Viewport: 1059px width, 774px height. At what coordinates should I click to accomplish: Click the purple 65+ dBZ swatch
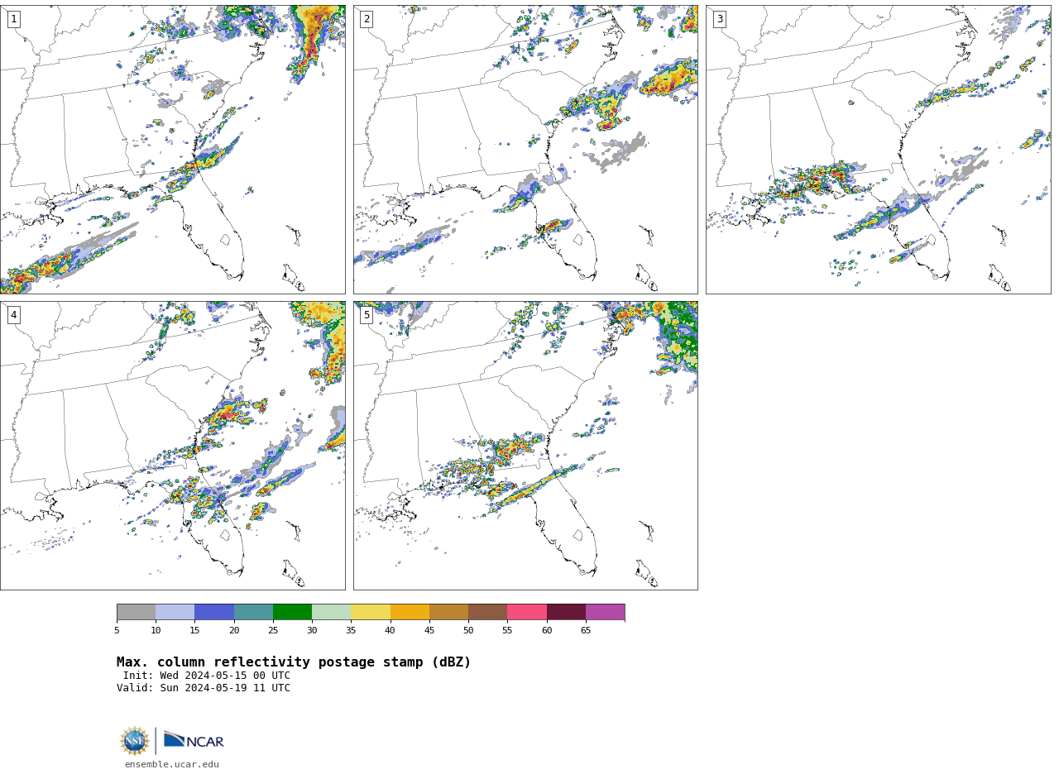(606, 612)
